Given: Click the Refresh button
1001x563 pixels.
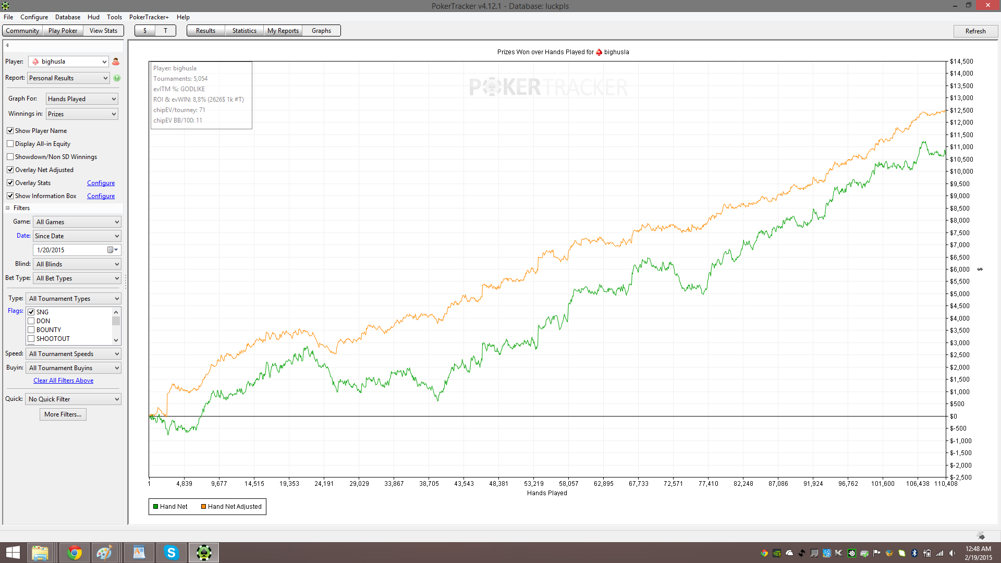Looking at the screenshot, I should point(975,31).
